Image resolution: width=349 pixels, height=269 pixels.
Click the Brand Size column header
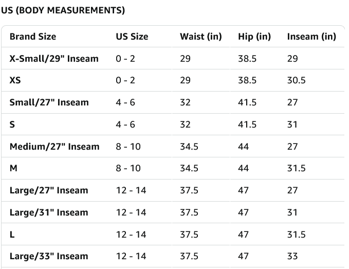click(x=33, y=37)
